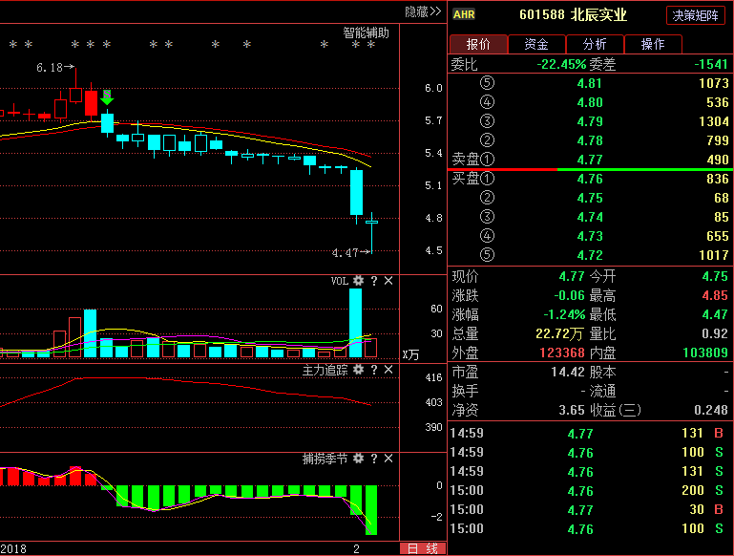Viewport: 734px width, 556px height.
Task: Close the VOL indicator panel
Action: point(388,281)
